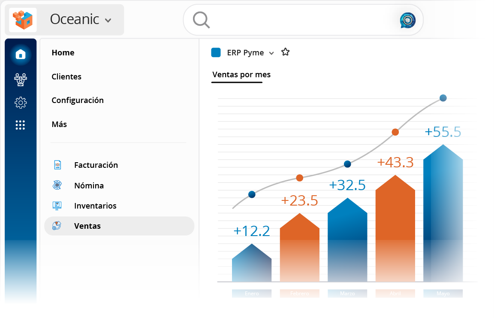Screen dimensions: 494x318
Task: Open the assistant chat icon in search bar
Action: (x=407, y=20)
